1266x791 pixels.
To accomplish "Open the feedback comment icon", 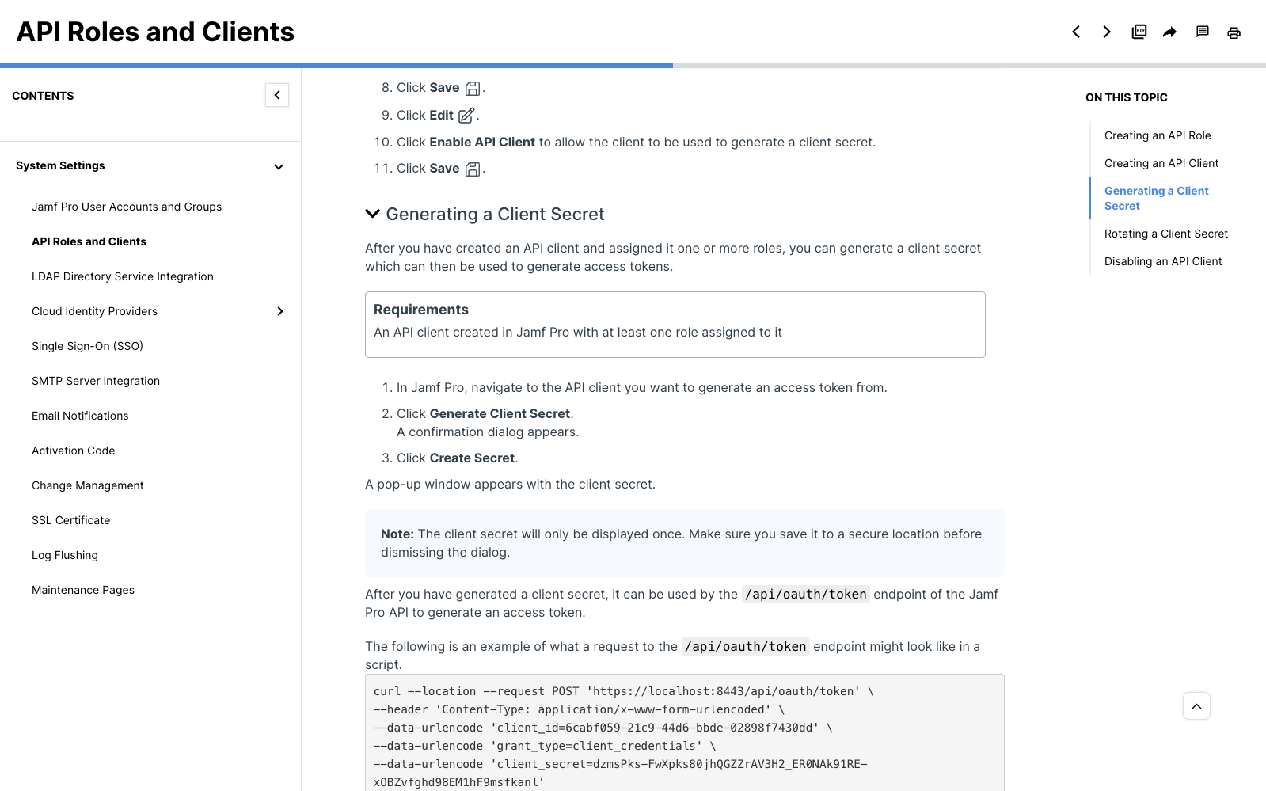I will (x=1202, y=32).
